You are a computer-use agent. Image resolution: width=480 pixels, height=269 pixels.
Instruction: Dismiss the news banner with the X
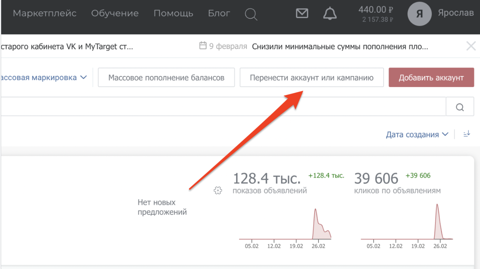[x=471, y=46]
